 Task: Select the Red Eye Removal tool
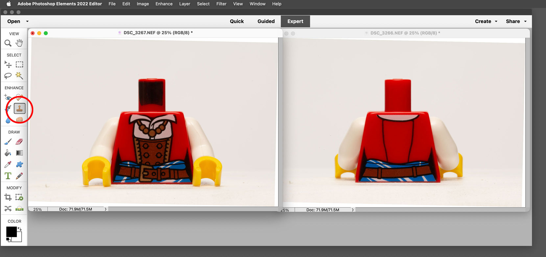click(x=8, y=97)
